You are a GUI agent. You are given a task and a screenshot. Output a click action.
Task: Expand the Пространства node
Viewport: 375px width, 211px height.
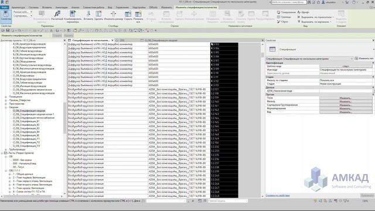point(6,104)
